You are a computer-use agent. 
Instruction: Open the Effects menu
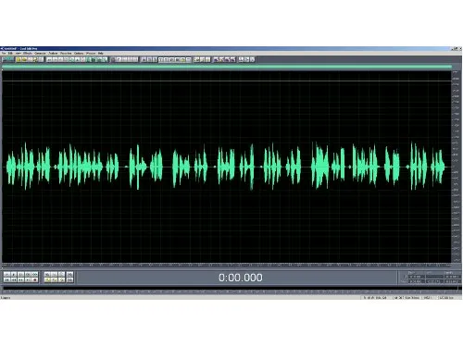pyautogui.click(x=28, y=54)
